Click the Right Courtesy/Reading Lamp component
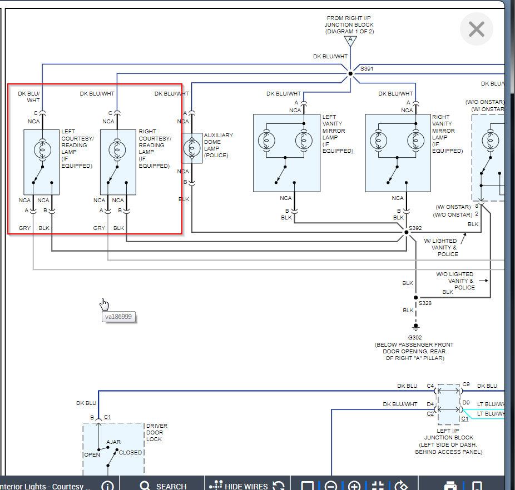This screenshot has height=490, width=515. [118, 162]
